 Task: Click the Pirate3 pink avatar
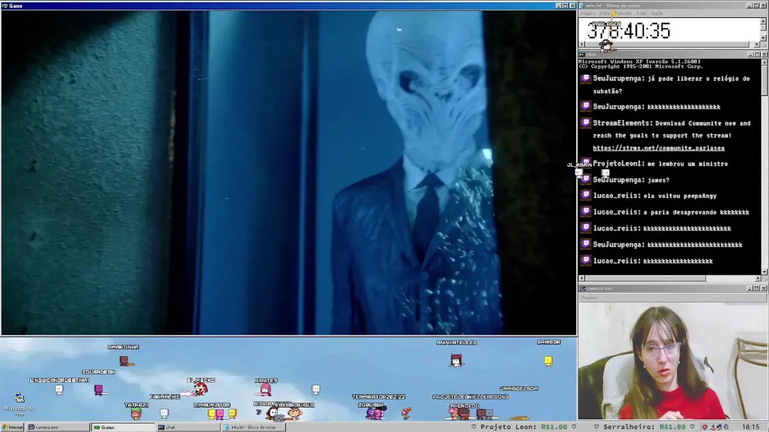(265, 390)
